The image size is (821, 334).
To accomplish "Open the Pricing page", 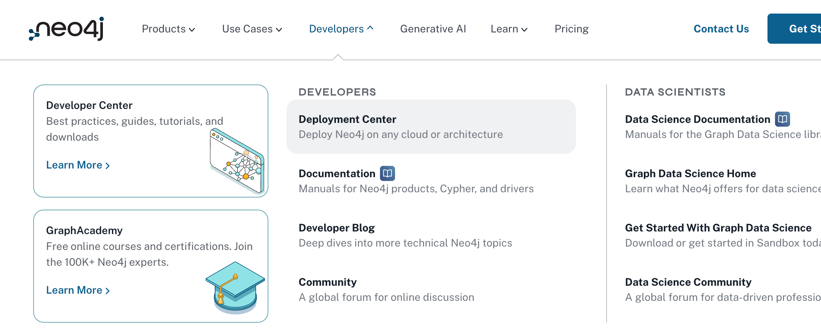I will pyautogui.click(x=571, y=29).
